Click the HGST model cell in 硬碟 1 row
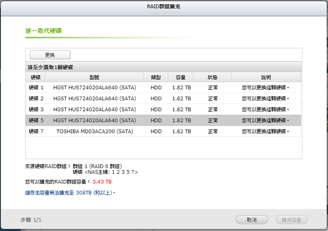This screenshot has height=231, width=328. coord(94,87)
